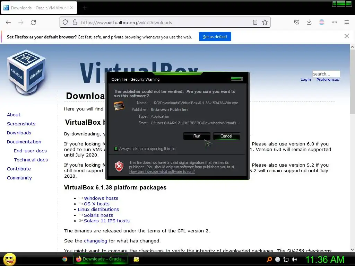Click the striped round toolbar icon
This screenshot has height=266, width=355.
tap(321, 22)
